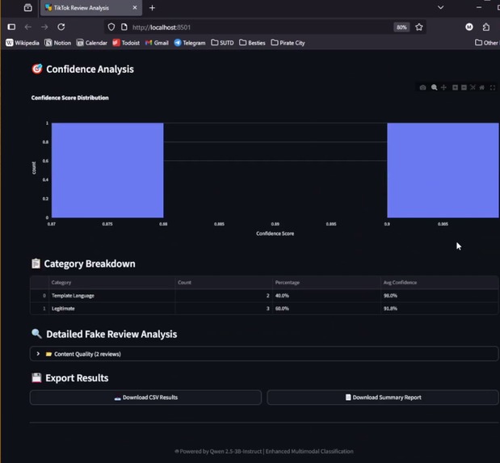Open the Notion bookmark
Image resolution: width=500 pixels, height=463 pixels.
57,43
